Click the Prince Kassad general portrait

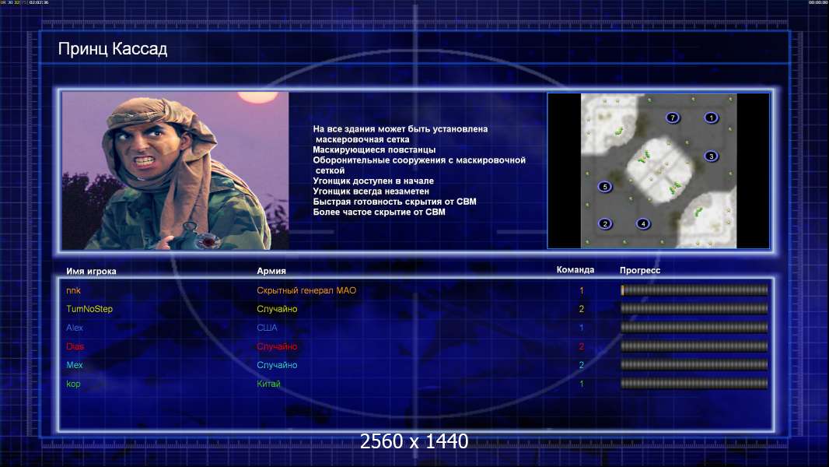point(176,170)
